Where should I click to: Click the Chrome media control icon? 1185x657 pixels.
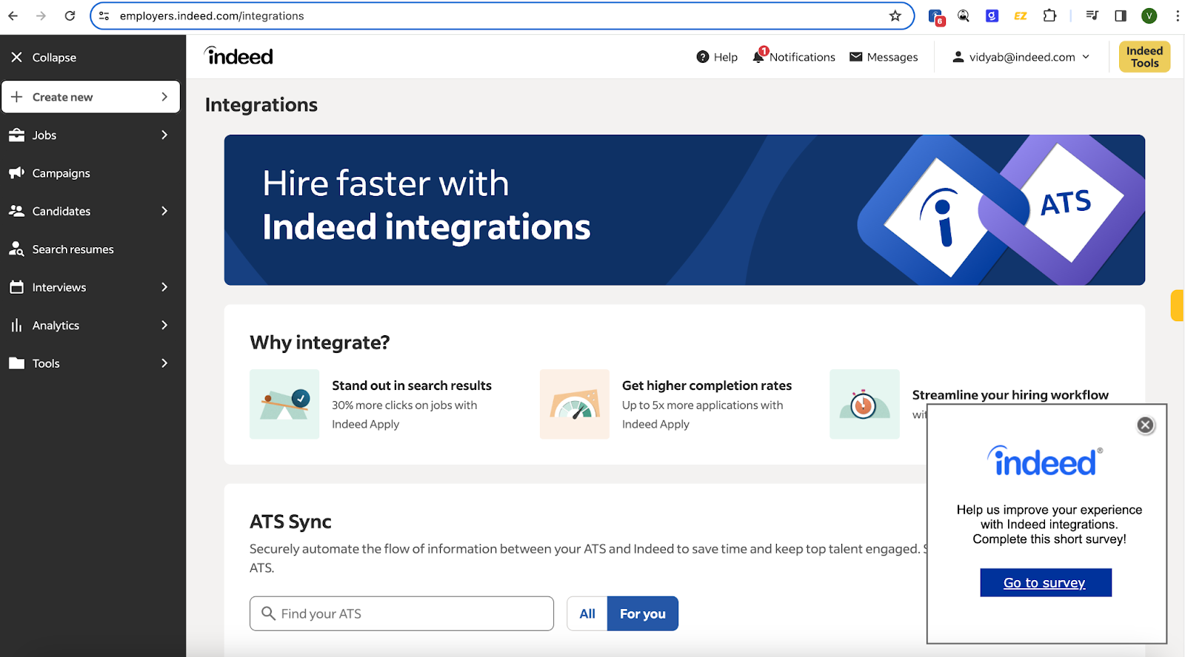point(1092,16)
